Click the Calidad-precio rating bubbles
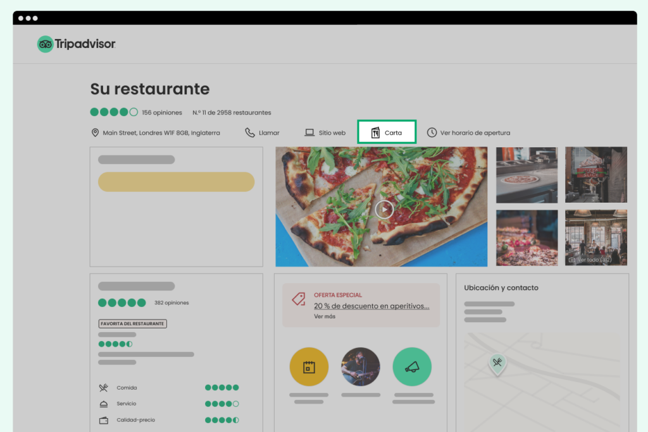This screenshot has width=648, height=432. 222,420
